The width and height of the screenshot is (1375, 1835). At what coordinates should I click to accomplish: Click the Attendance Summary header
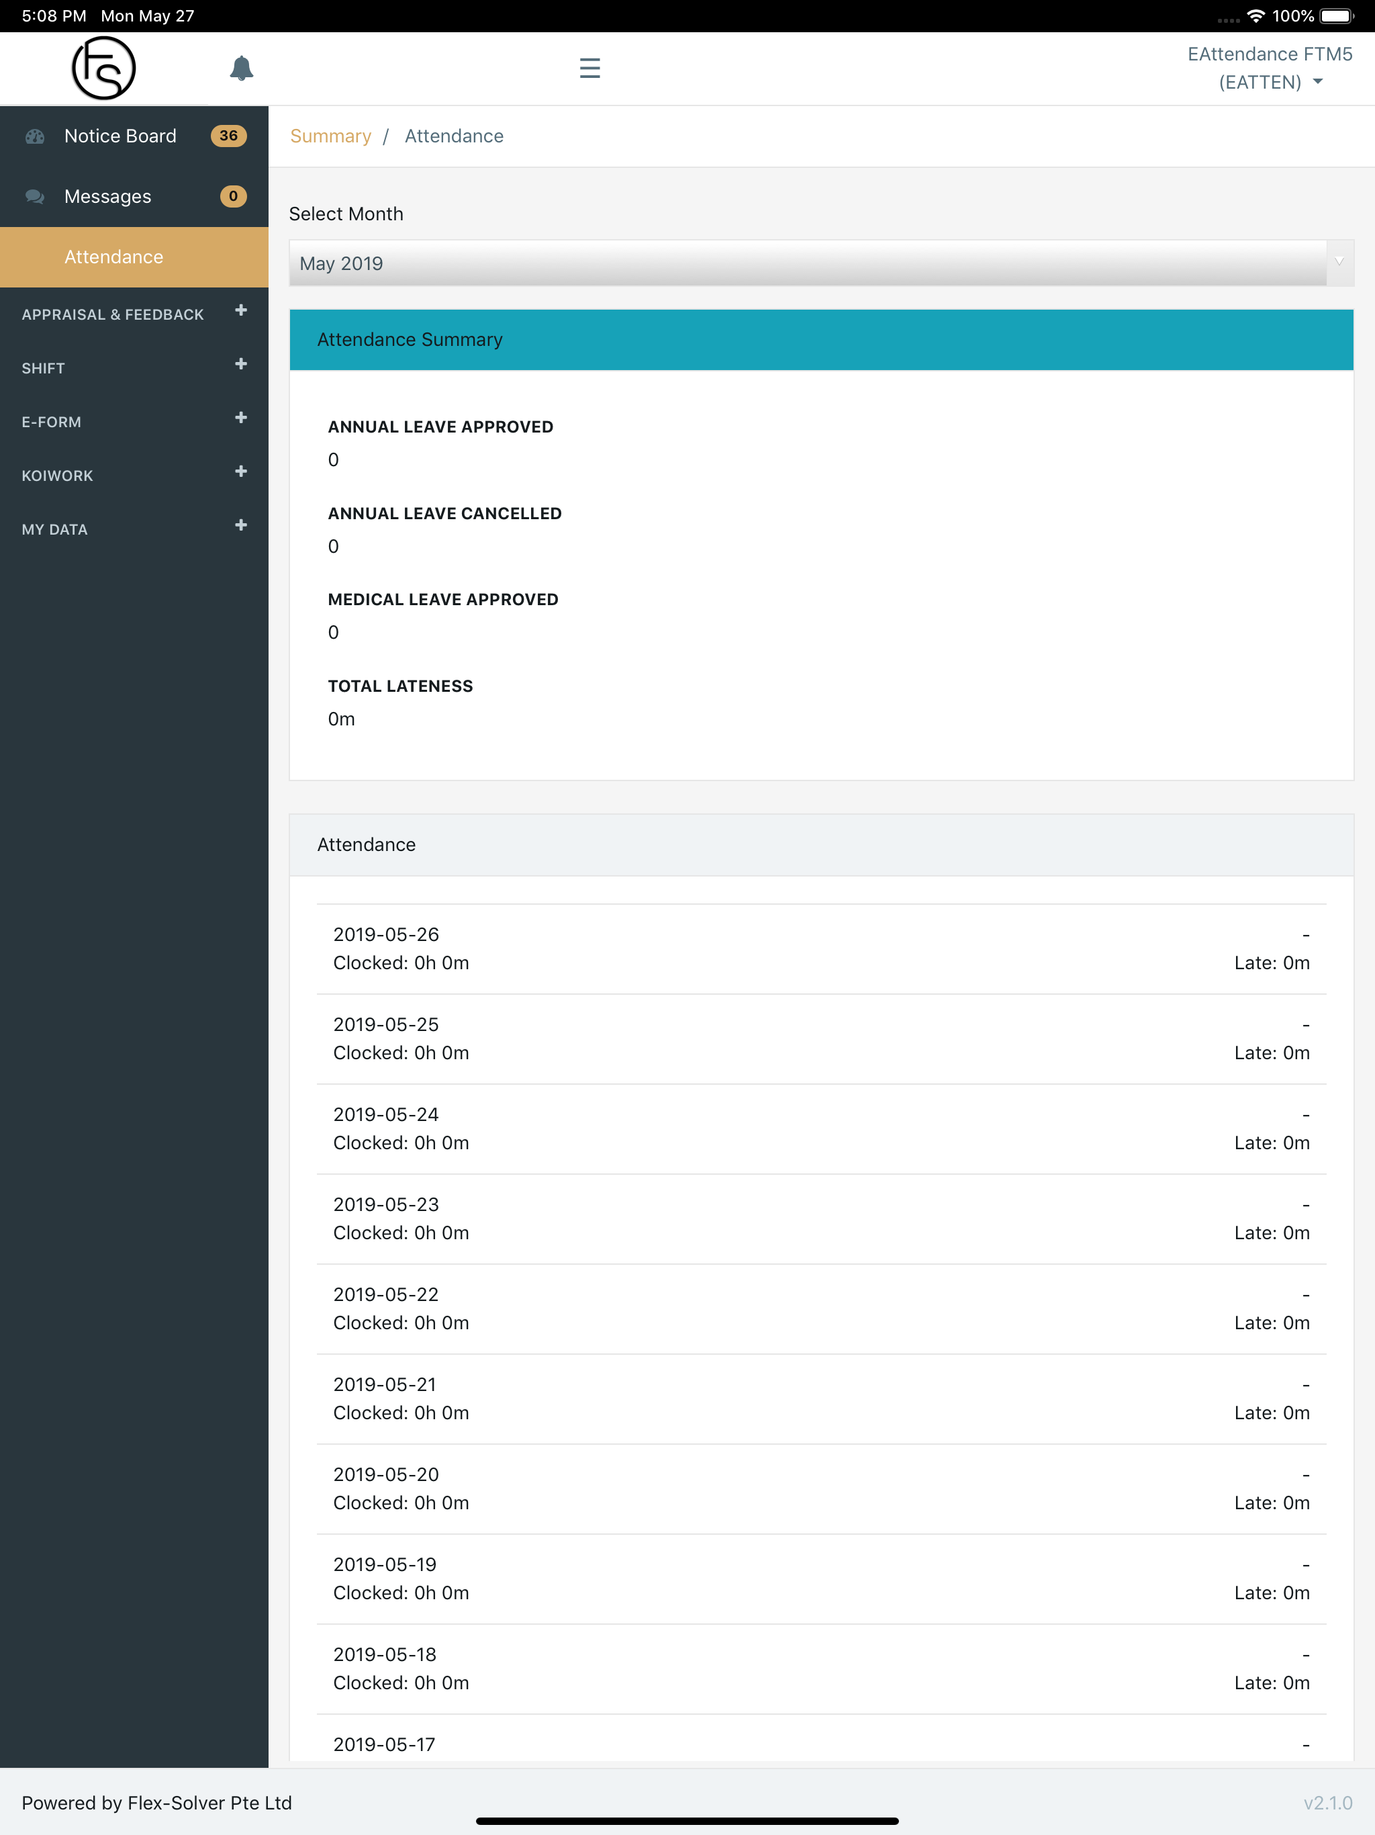[x=821, y=339]
